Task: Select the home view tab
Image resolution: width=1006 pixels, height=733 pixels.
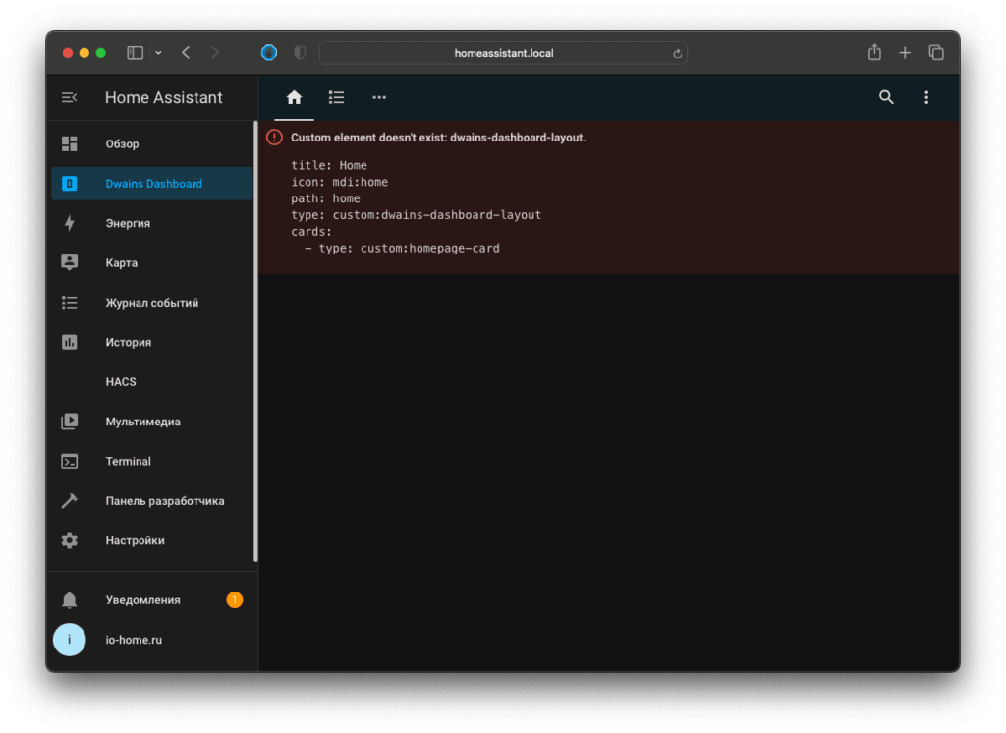Action: [294, 97]
